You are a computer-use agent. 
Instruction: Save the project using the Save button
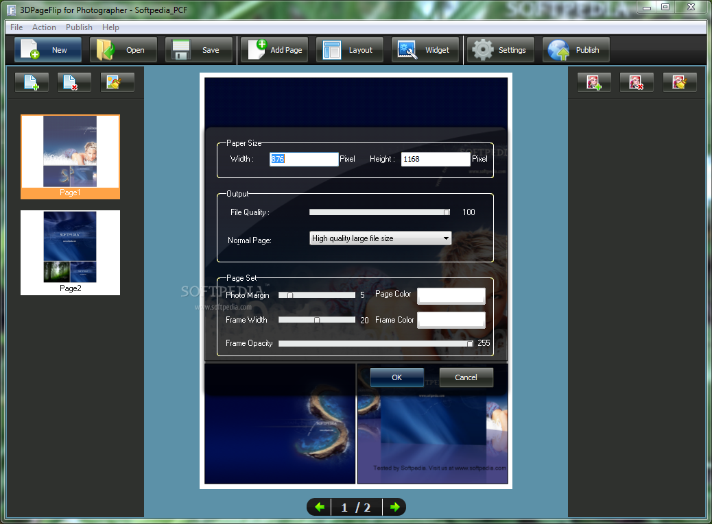pos(198,50)
